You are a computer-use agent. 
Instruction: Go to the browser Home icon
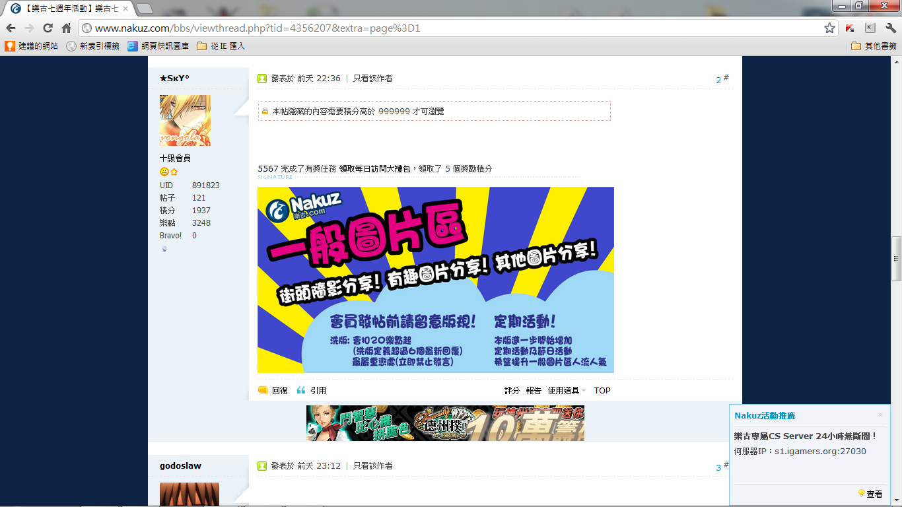point(66,28)
